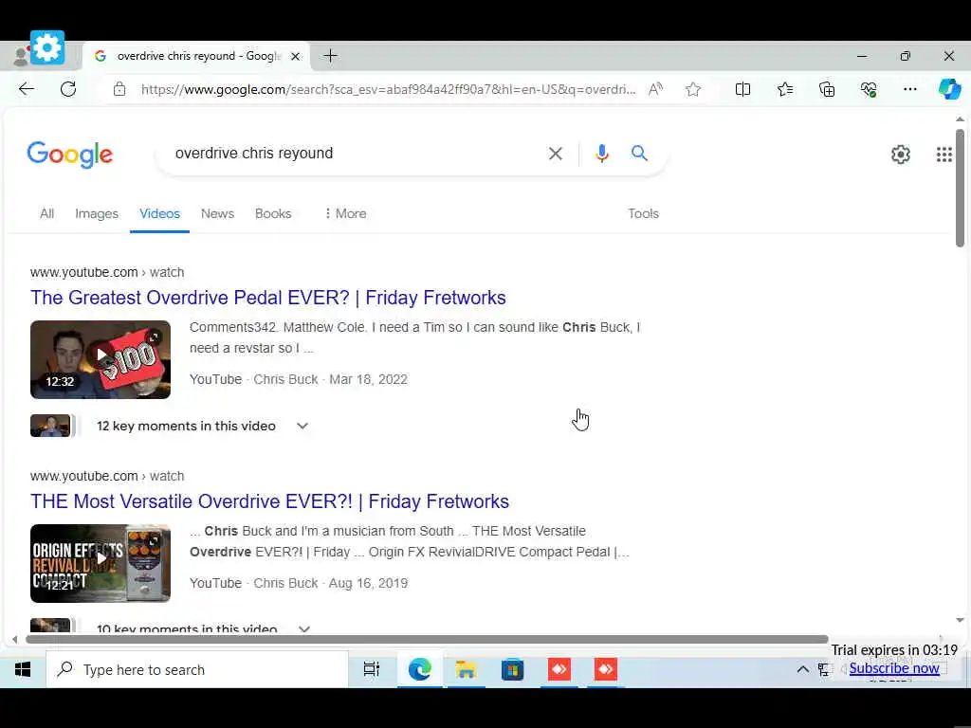Open Edge Settings and more menu
The width and height of the screenshot is (971, 728).
coord(909,89)
